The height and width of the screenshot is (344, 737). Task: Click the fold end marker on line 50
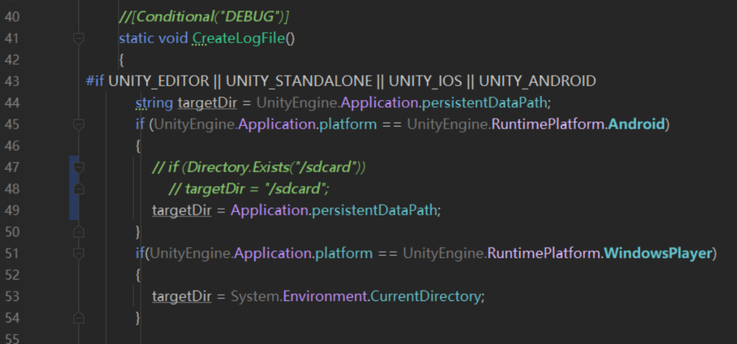pyautogui.click(x=79, y=232)
